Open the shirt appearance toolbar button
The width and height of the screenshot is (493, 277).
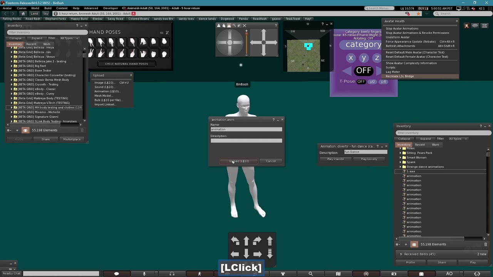[x=283, y=274]
